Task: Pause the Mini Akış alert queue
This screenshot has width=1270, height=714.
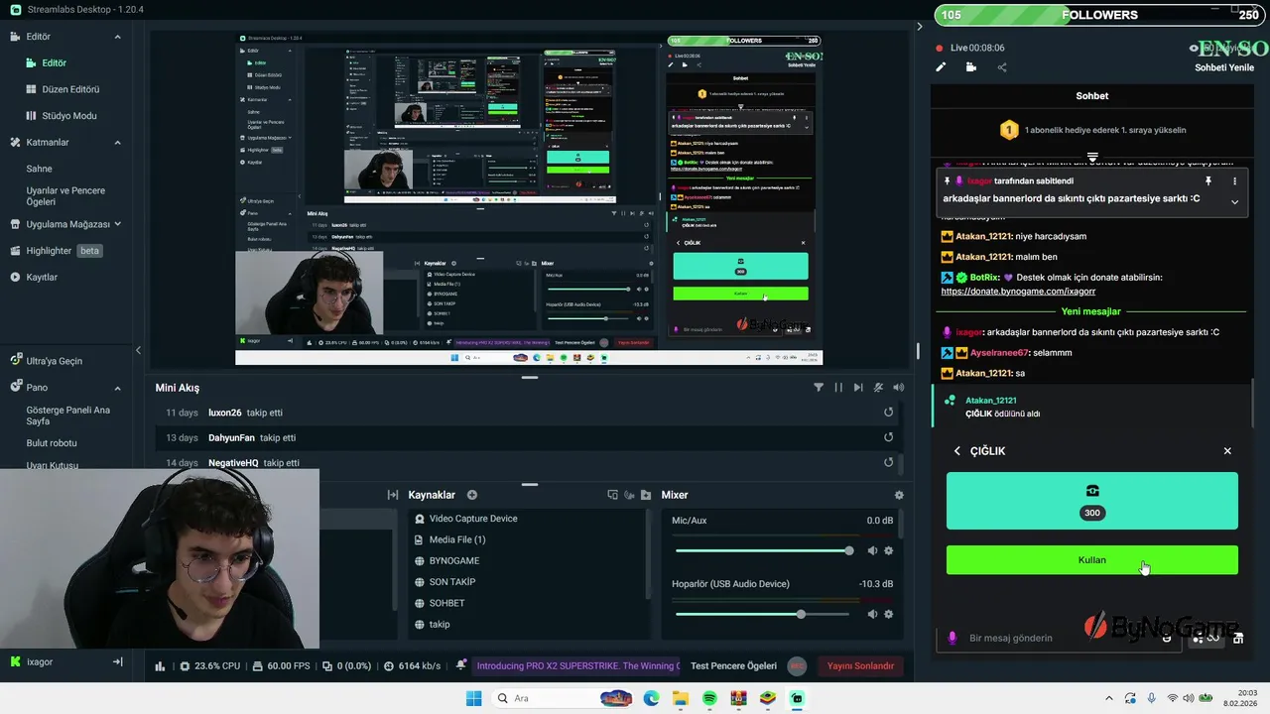Action: pyautogui.click(x=838, y=388)
